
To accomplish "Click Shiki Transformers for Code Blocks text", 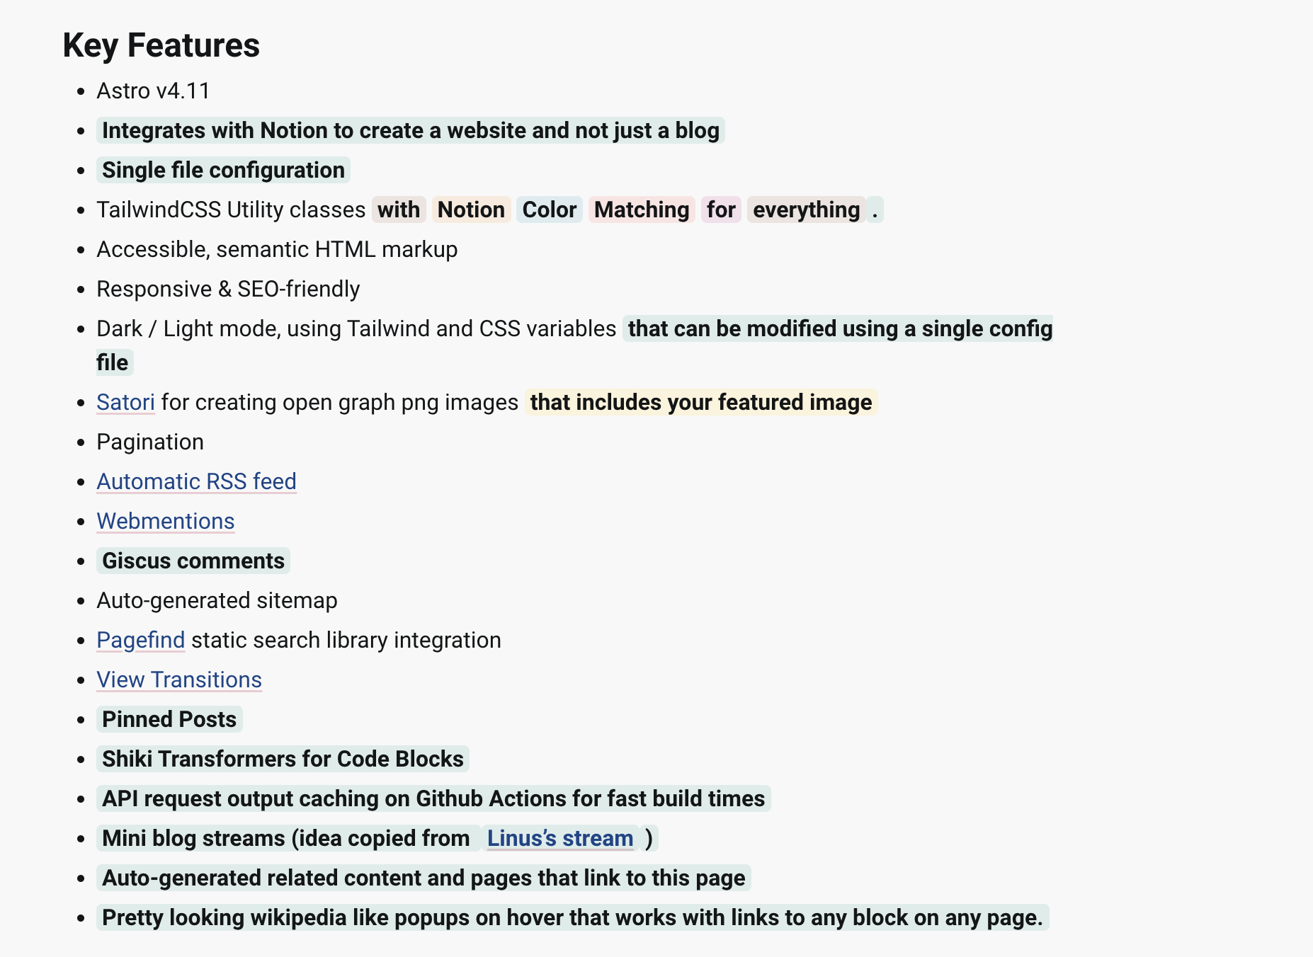I will pyautogui.click(x=283, y=759).
